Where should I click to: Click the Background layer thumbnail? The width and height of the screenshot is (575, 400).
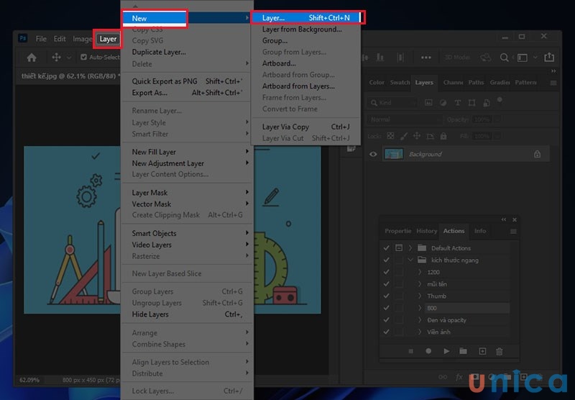(x=393, y=154)
